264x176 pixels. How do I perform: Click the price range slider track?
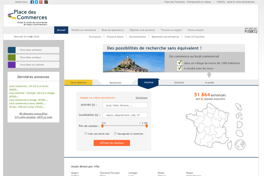[x=124, y=126]
